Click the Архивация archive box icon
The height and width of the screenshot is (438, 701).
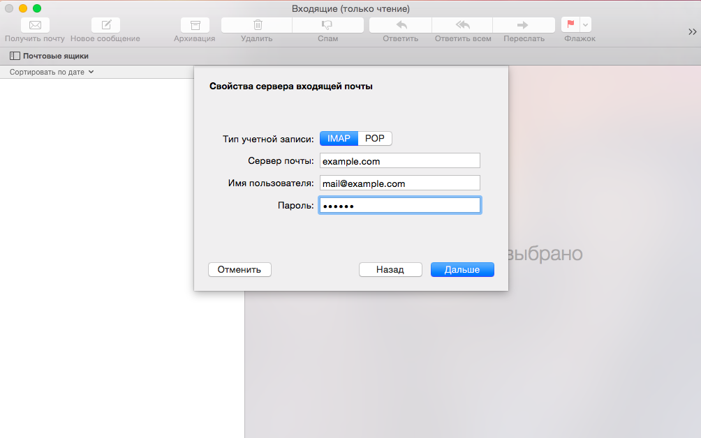pyautogui.click(x=195, y=25)
